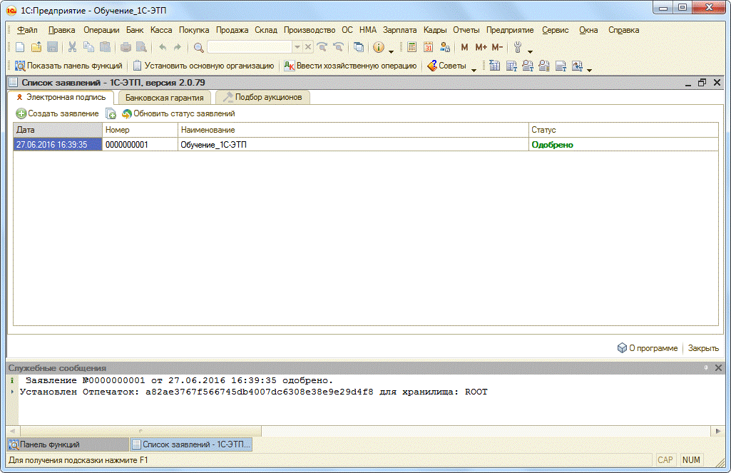Click the Paste clipboard icon
This screenshot has width=731, height=473.
click(x=106, y=47)
